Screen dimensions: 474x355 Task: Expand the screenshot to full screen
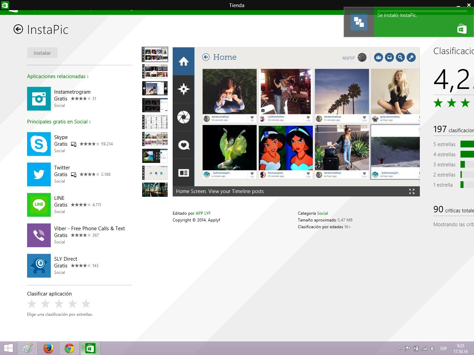(412, 191)
